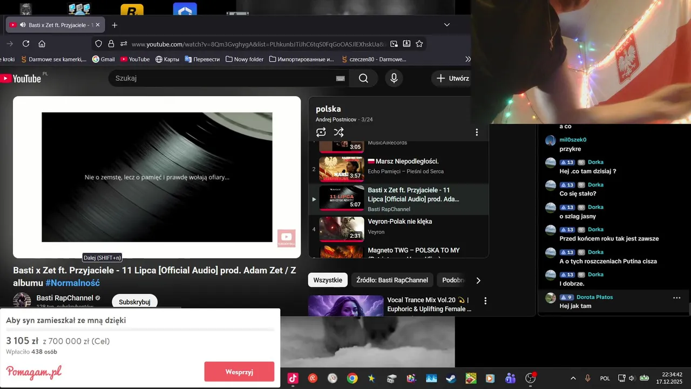Image resolution: width=691 pixels, height=389 pixels.
Task: Open system volume speaker icon
Action: tap(632, 378)
